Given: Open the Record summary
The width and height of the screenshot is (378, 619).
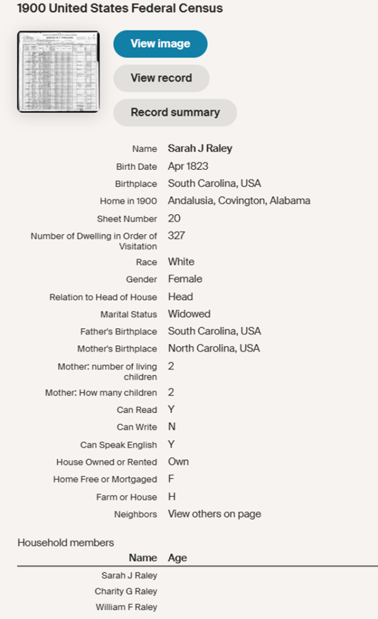Looking at the screenshot, I should click(x=175, y=112).
